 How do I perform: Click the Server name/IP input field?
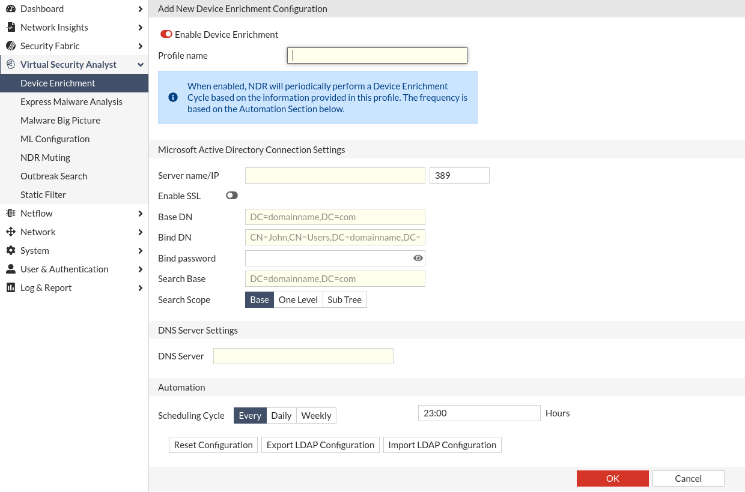pyautogui.click(x=335, y=176)
